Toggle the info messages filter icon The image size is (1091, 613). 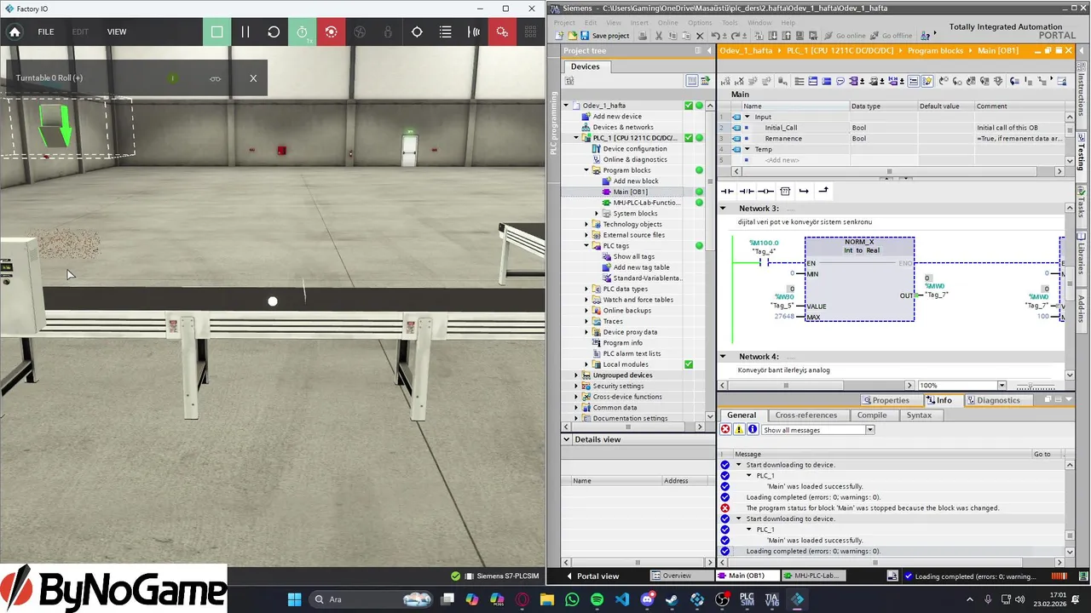coord(753,430)
